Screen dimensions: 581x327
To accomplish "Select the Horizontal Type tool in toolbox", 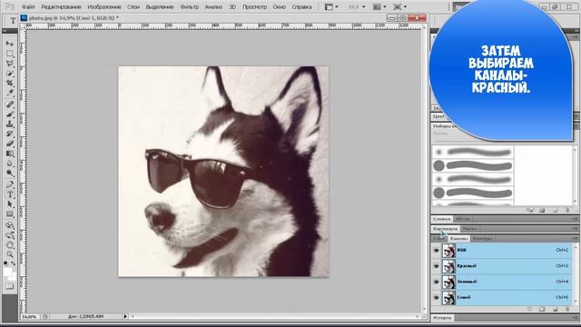I will click(10, 194).
